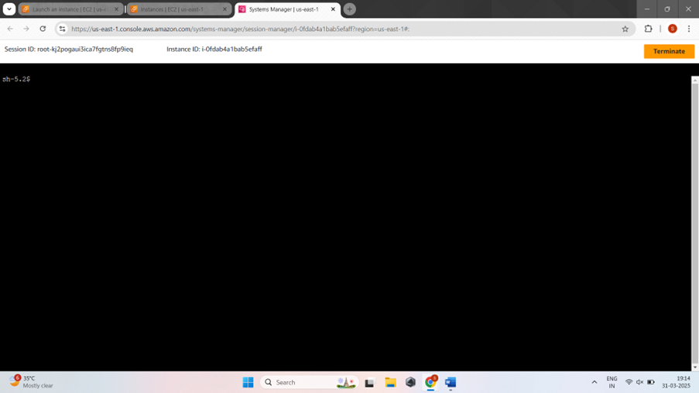Screen dimensions: 699x393
Task: Switch to Launch an instance EC2 tab
Action: [70, 9]
